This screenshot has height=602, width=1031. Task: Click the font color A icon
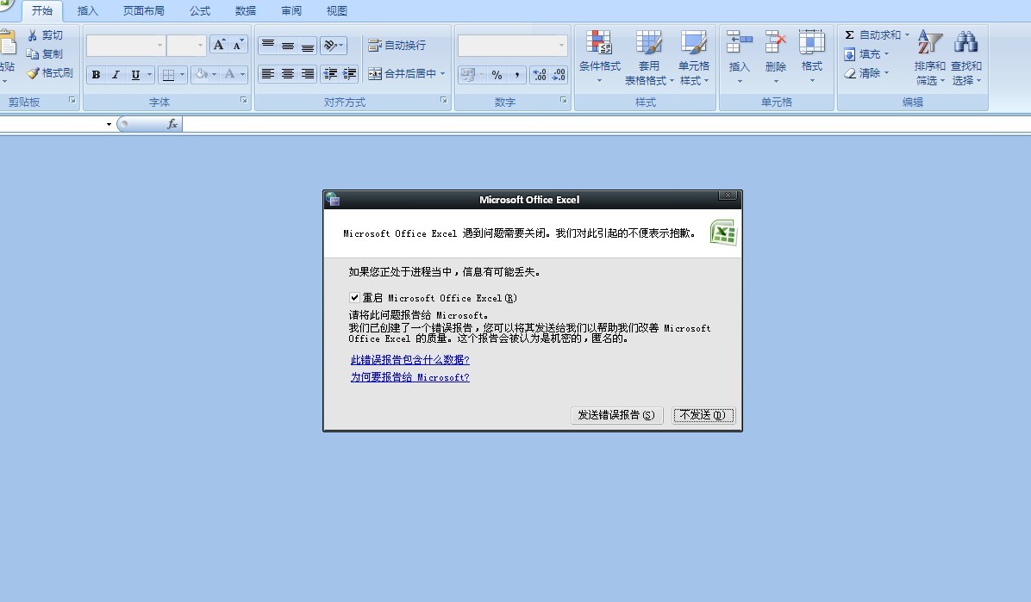229,74
